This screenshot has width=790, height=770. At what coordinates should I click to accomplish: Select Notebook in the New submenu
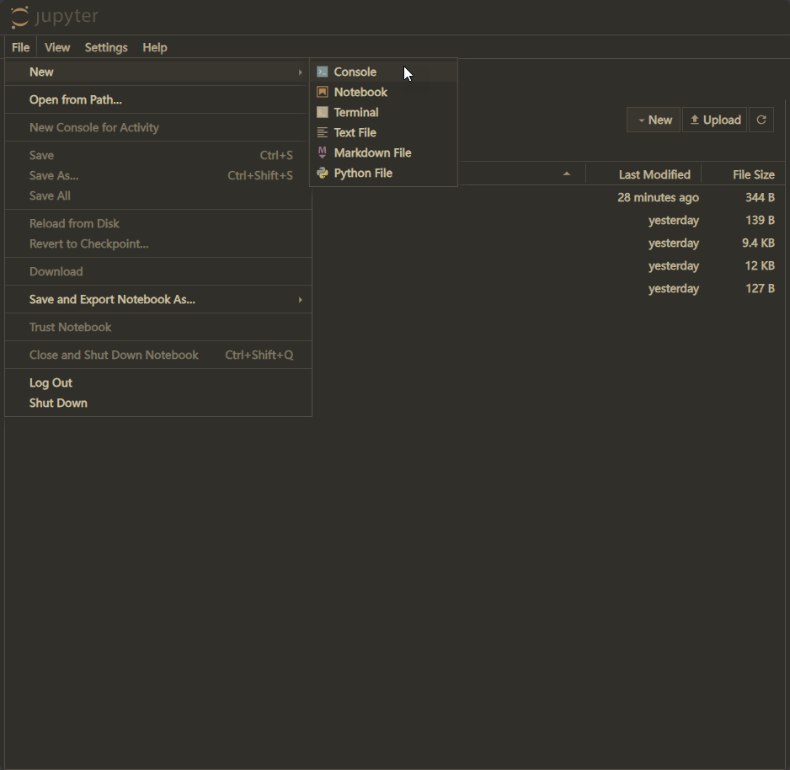click(383, 92)
